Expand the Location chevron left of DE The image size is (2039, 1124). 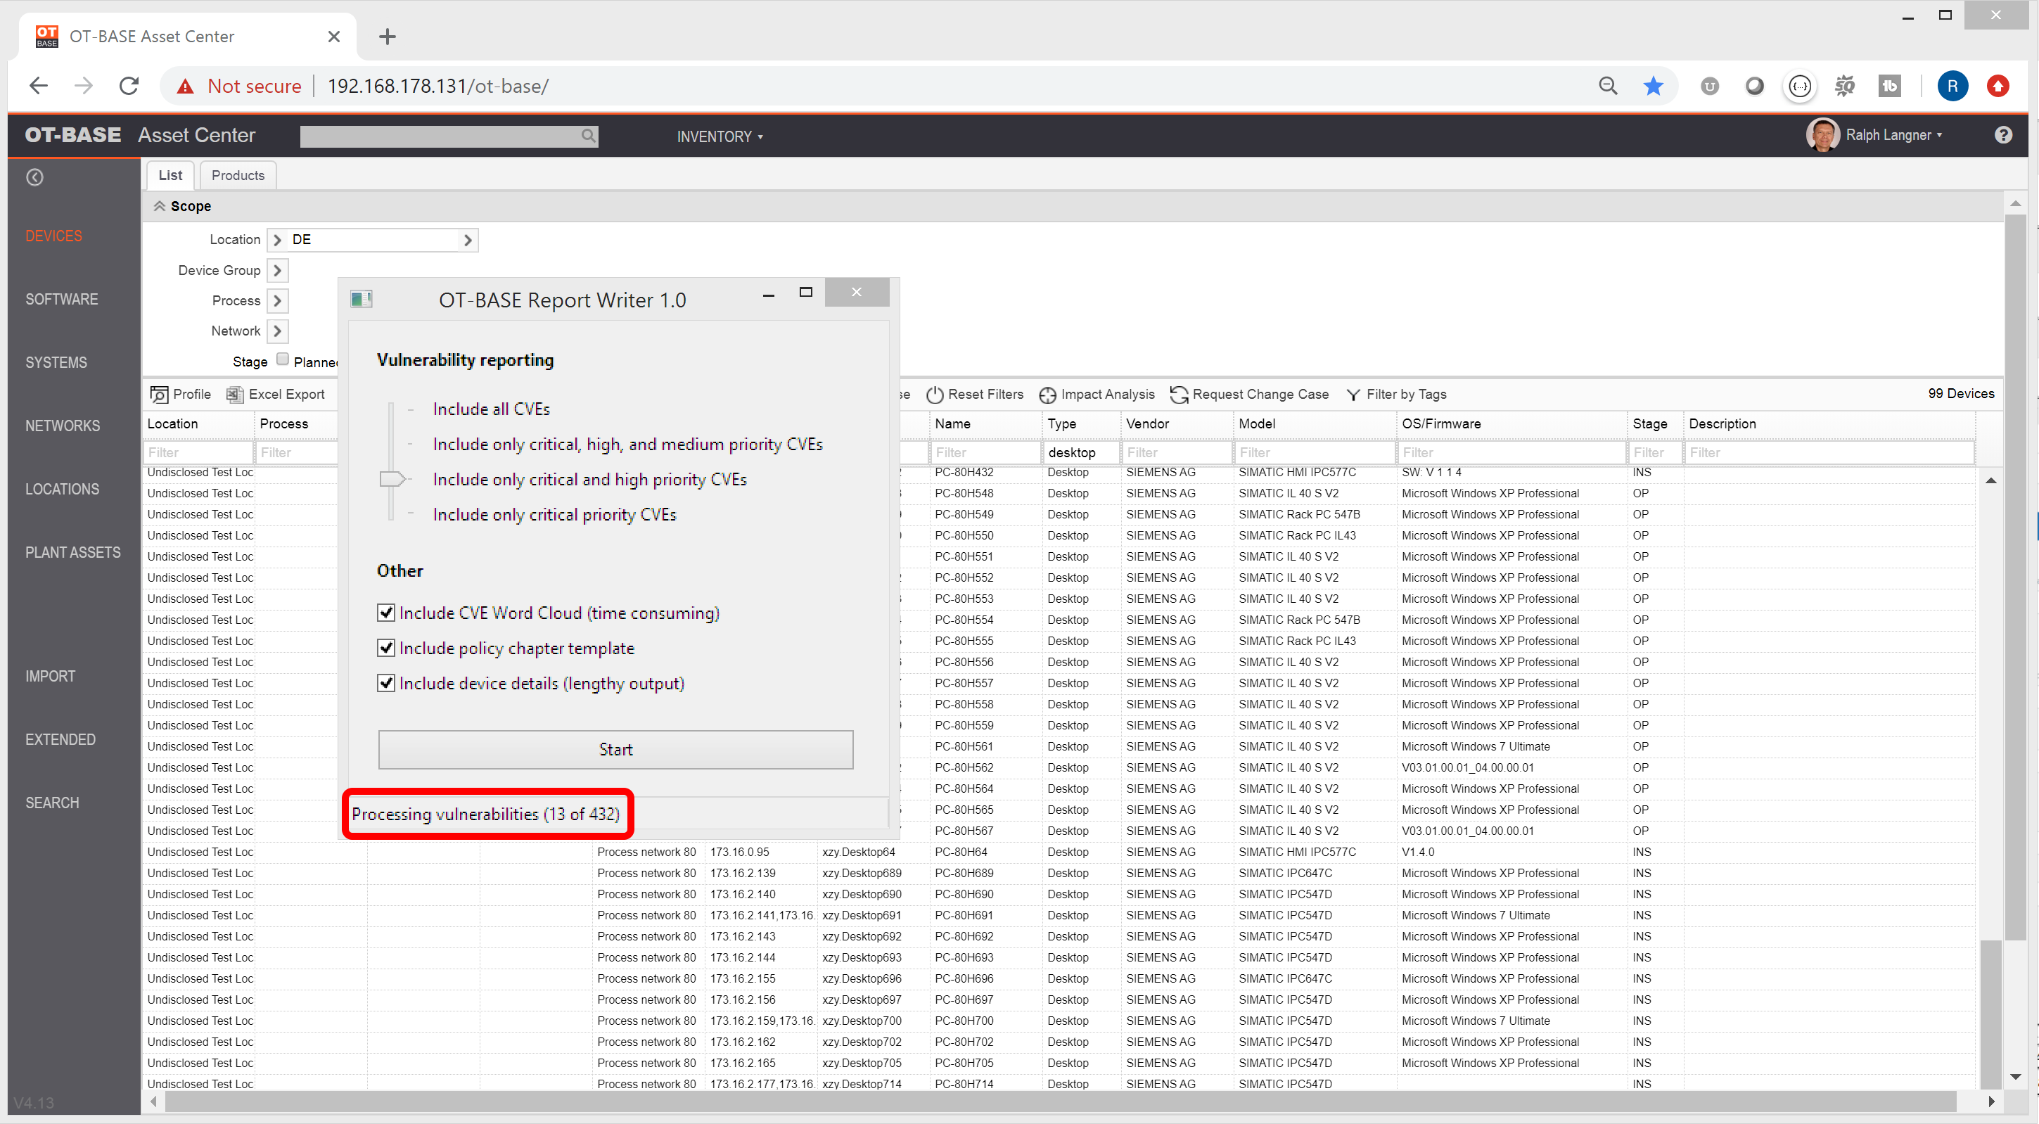pyautogui.click(x=277, y=240)
